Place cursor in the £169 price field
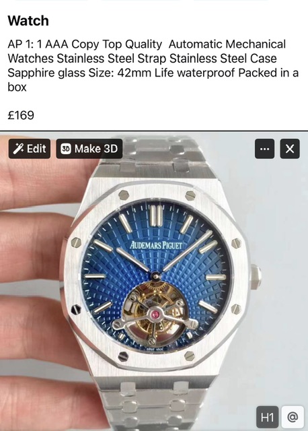The width and height of the screenshot is (308, 431). pyautogui.click(x=21, y=115)
